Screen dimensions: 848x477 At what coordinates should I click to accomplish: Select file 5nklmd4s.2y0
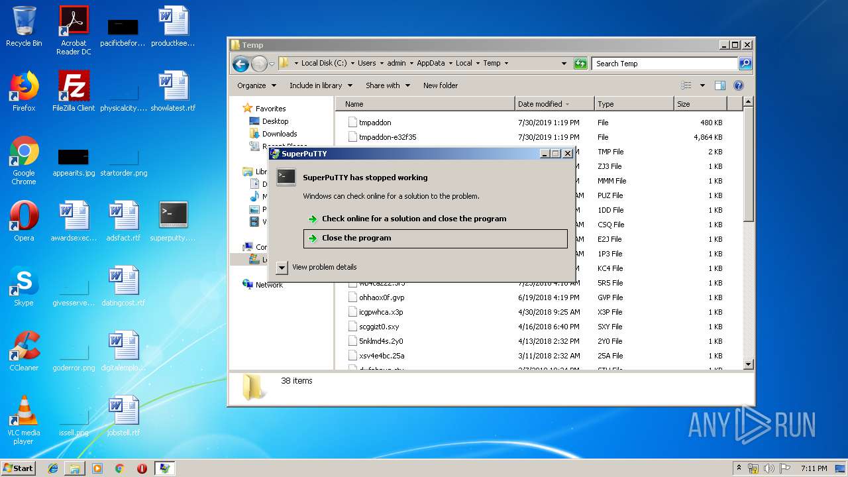(381, 341)
